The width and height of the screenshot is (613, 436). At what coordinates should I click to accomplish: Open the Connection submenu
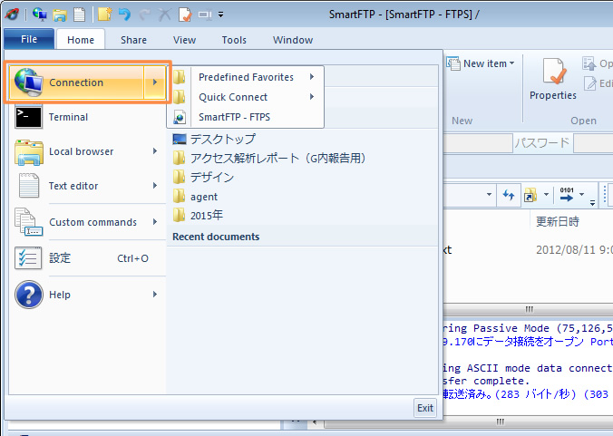87,82
